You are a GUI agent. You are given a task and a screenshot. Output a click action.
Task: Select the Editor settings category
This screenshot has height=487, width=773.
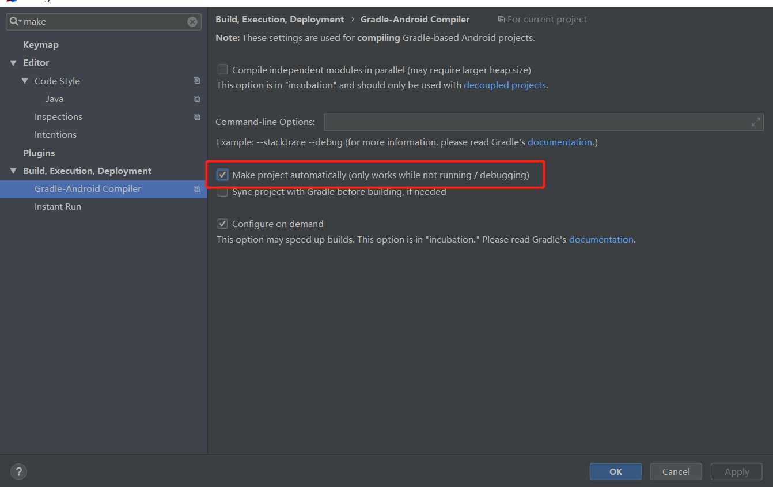pos(36,62)
